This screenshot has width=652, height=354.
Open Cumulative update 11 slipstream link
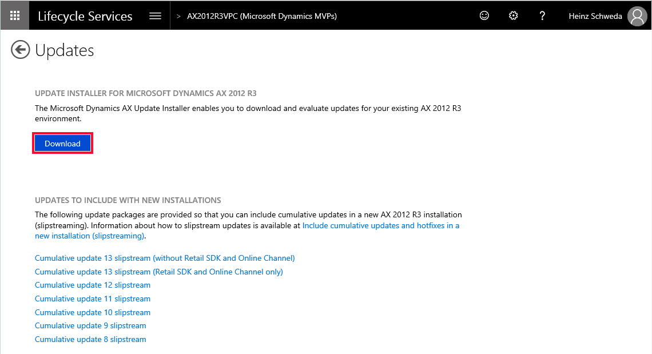tap(93, 299)
